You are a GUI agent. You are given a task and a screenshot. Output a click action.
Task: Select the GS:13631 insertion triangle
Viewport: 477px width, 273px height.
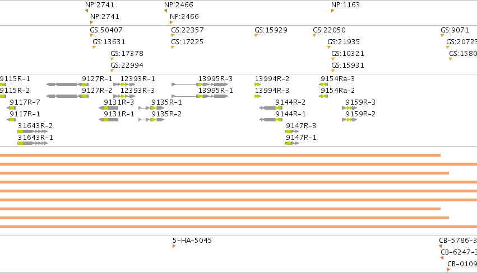[x=94, y=48]
